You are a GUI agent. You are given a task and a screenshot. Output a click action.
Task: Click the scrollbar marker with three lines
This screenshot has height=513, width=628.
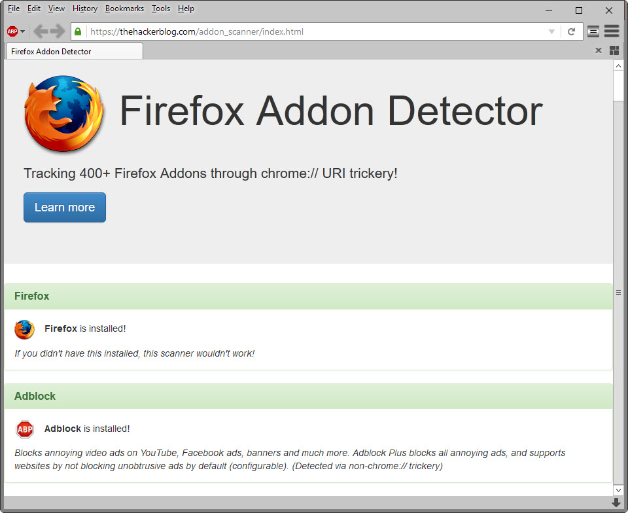(618, 292)
